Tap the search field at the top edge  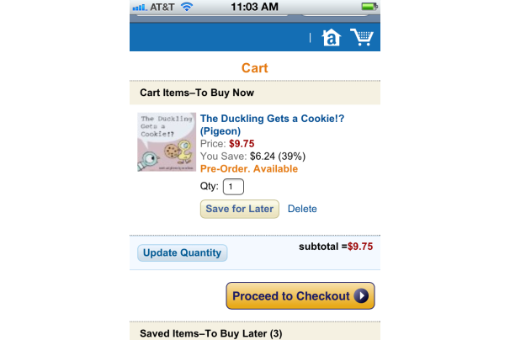(x=210, y=15)
